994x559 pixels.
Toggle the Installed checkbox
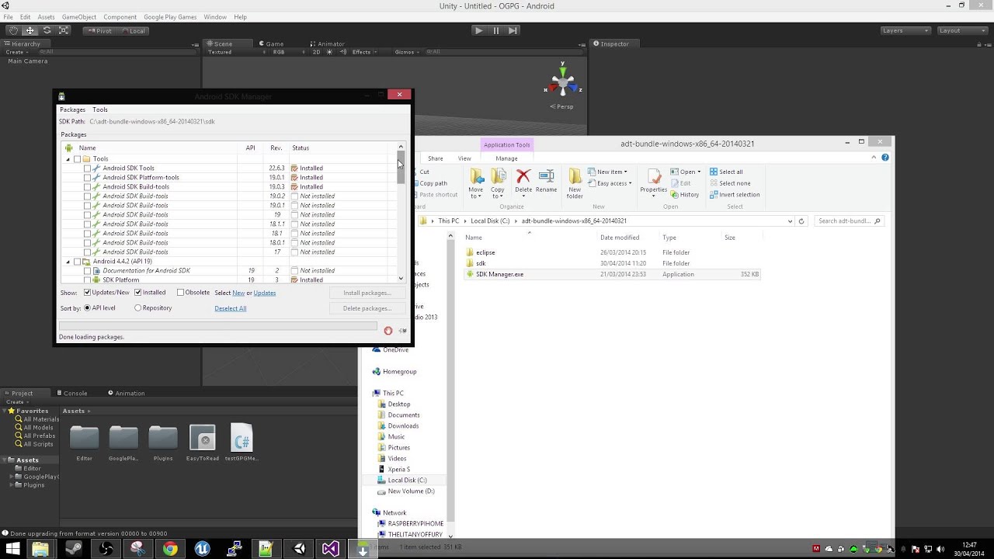(x=137, y=293)
